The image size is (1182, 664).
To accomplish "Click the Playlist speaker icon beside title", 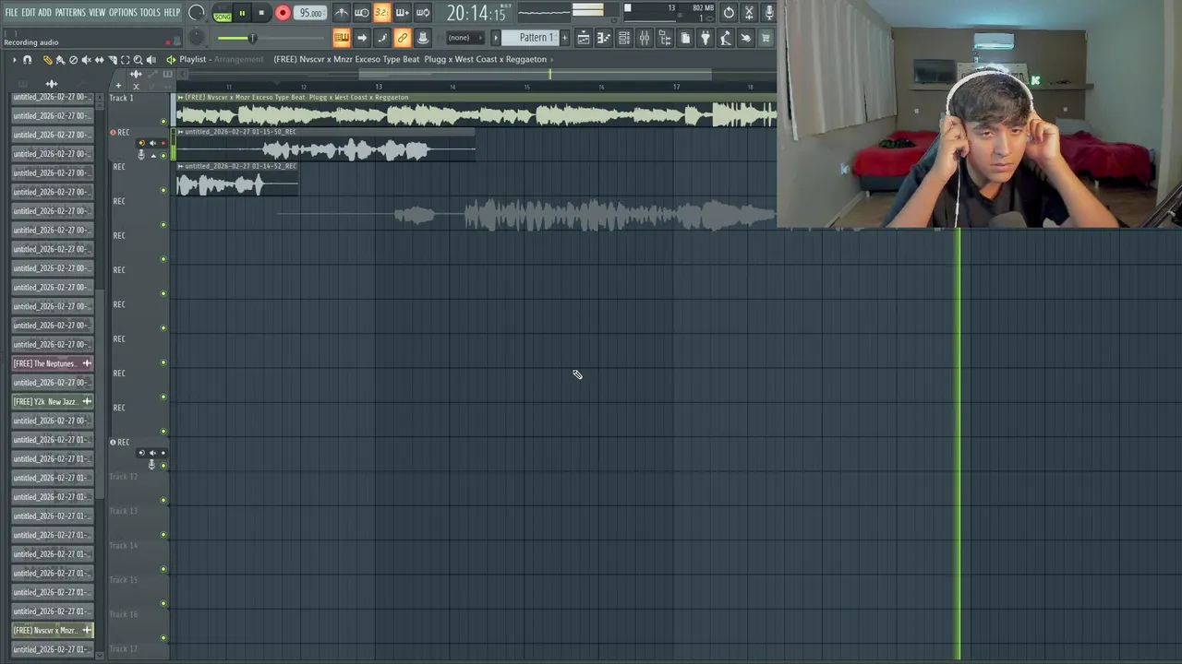I will coord(171,60).
